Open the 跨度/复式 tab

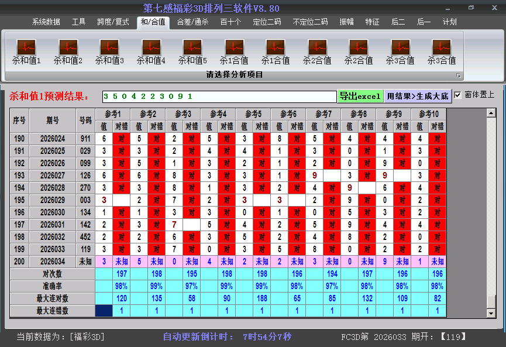(113, 22)
